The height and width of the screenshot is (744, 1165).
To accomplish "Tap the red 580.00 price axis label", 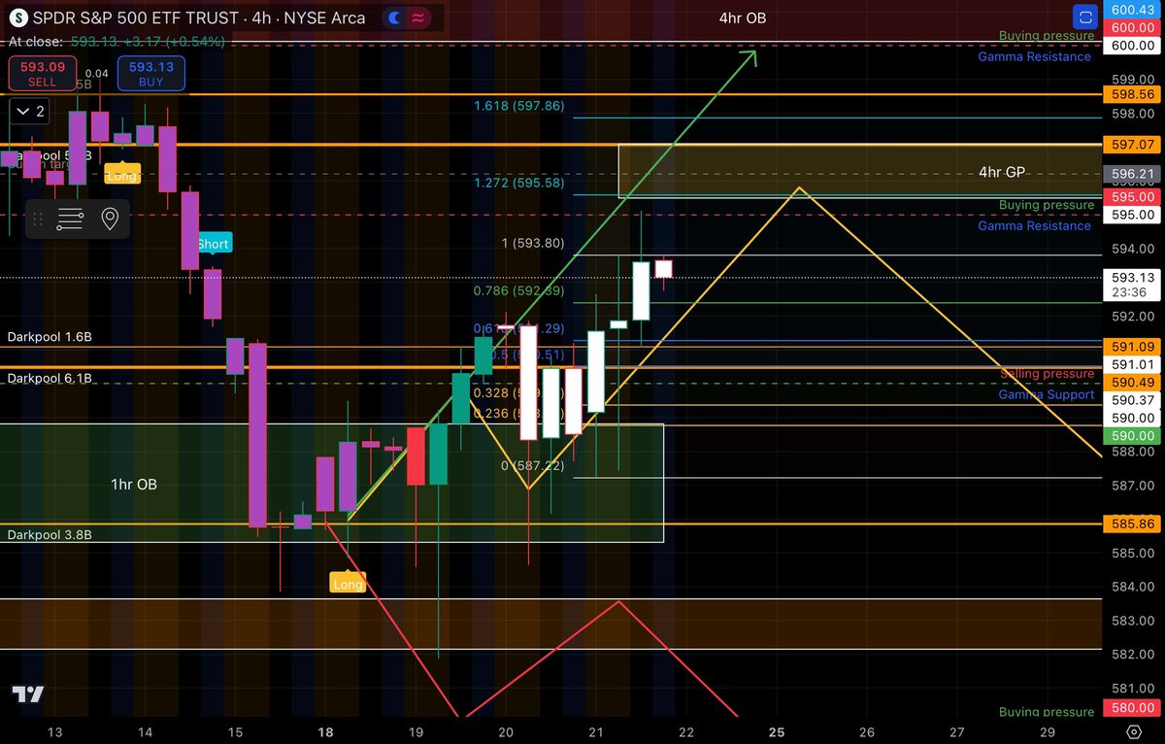I will point(1132,709).
